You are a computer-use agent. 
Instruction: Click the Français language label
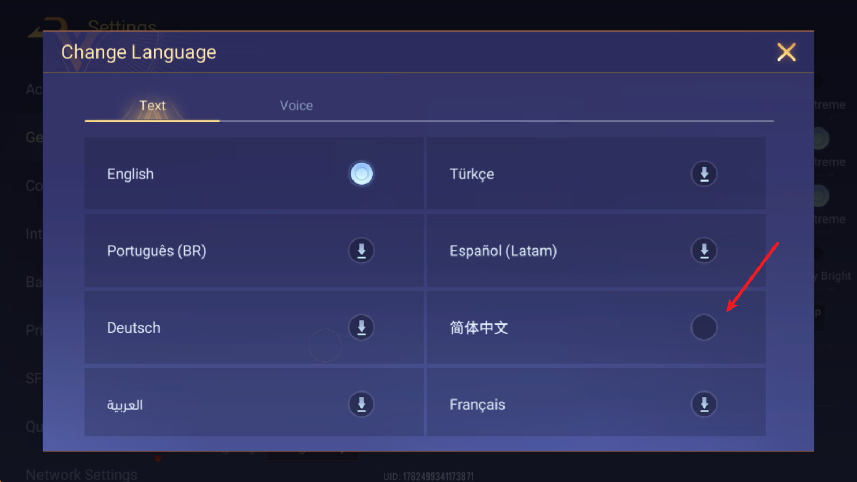pyautogui.click(x=477, y=404)
